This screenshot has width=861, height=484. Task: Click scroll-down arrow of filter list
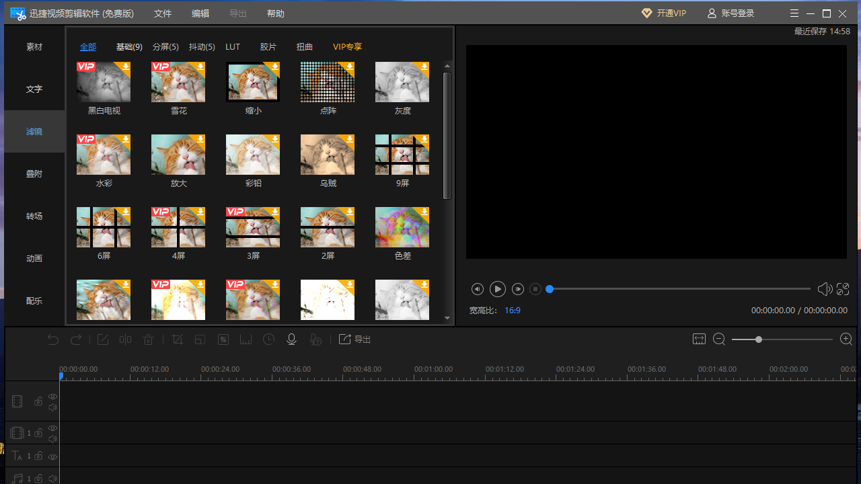coord(447,318)
